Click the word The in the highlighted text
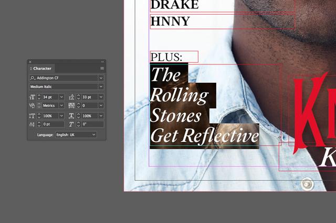The width and height of the screenshot is (336, 223). pyautogui.click(x=166, y=74)
